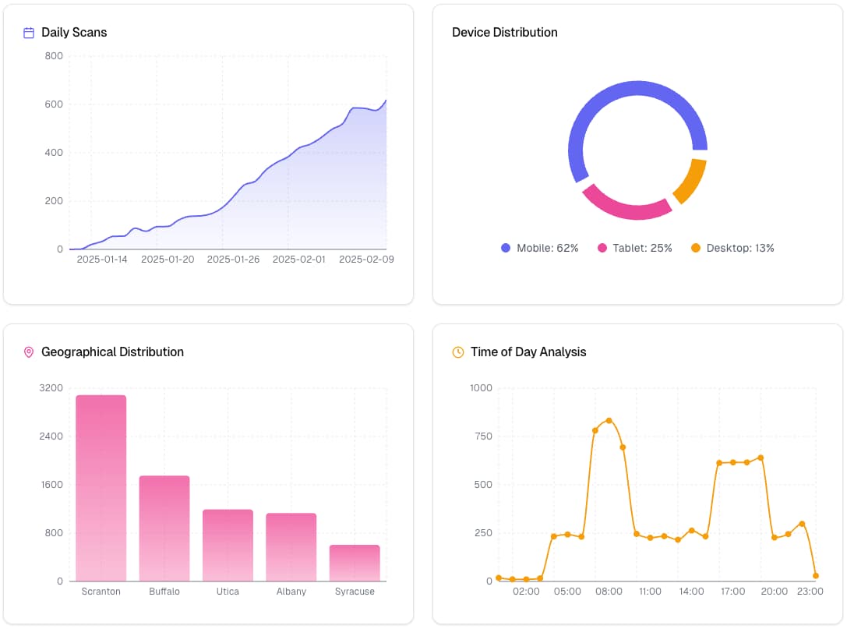Click the Scranton bar in the chart
The width and height of the screenshot is (847, 629).
101,487
